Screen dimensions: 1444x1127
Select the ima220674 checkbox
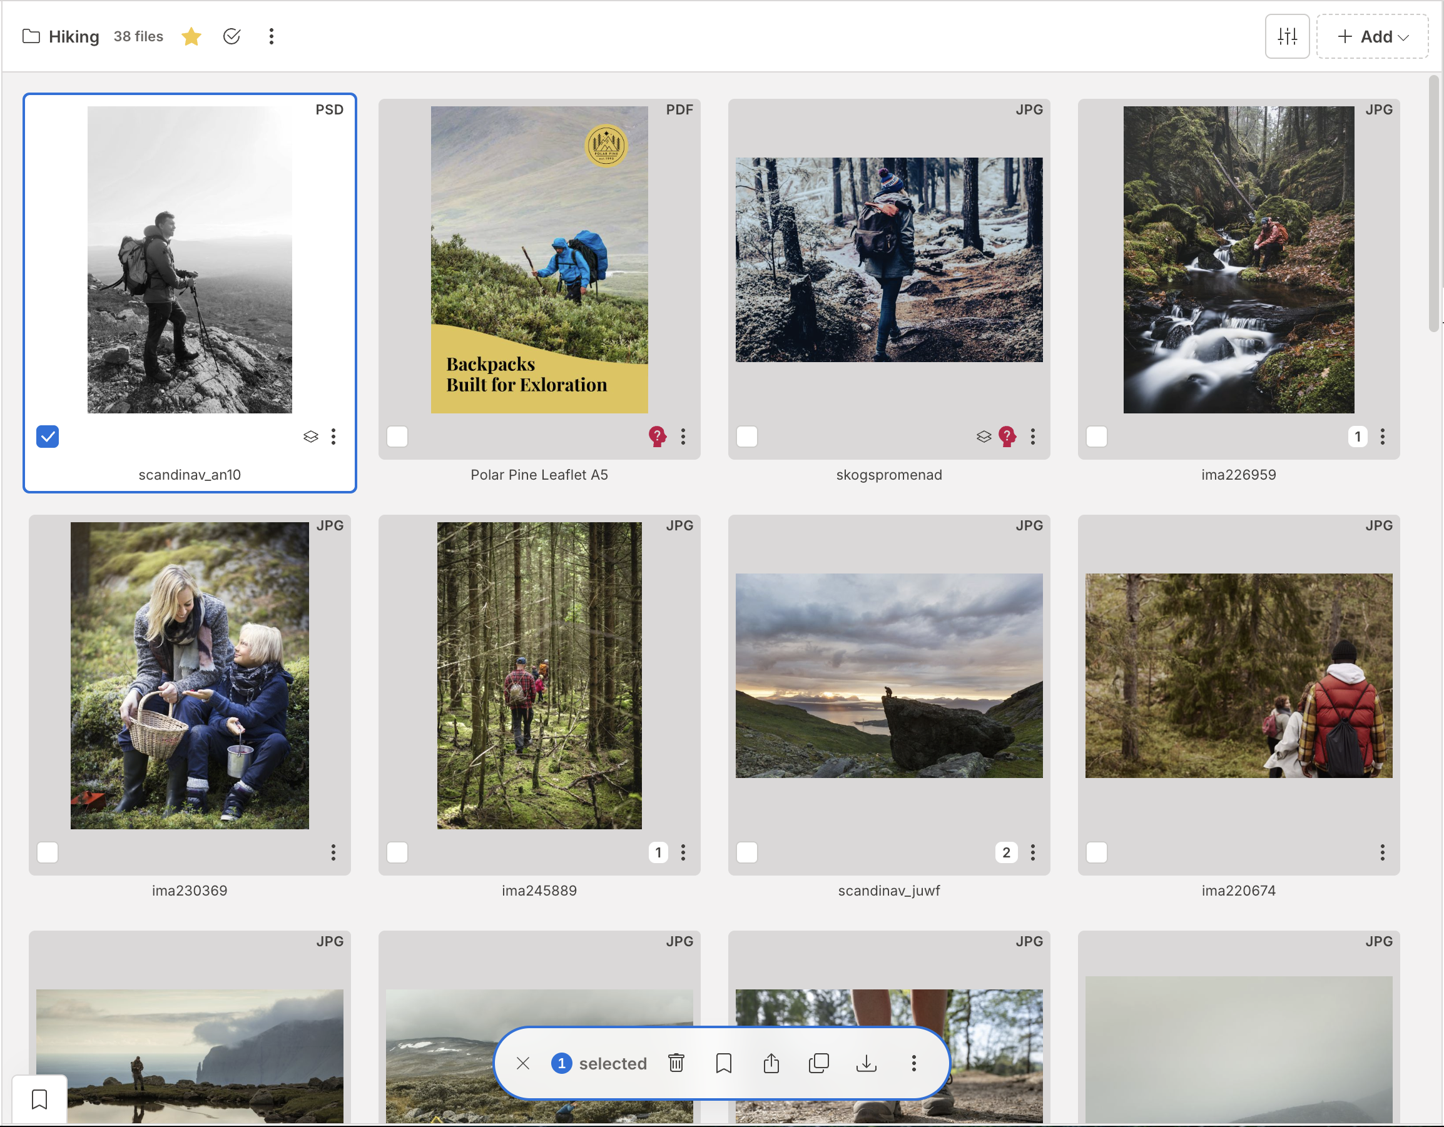(1097, 852)
